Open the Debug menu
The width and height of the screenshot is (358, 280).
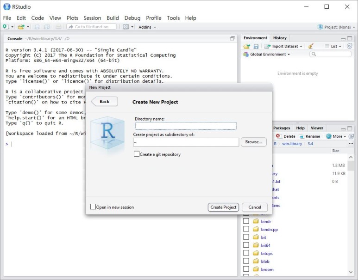(x=132, y=18)
